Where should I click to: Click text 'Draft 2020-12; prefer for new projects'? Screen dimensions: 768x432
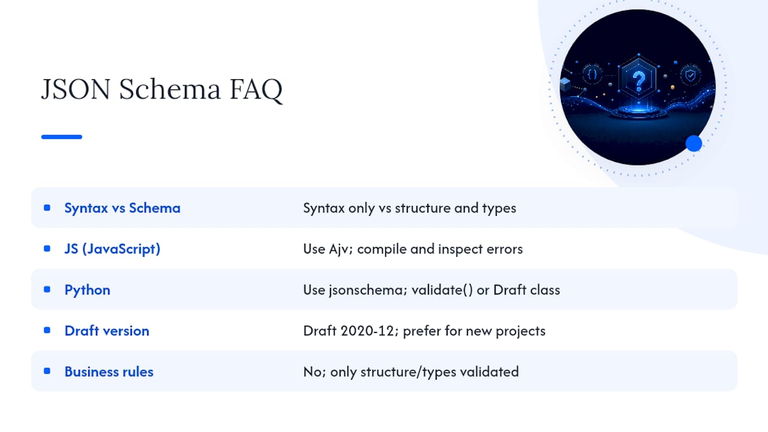[424, 331]
